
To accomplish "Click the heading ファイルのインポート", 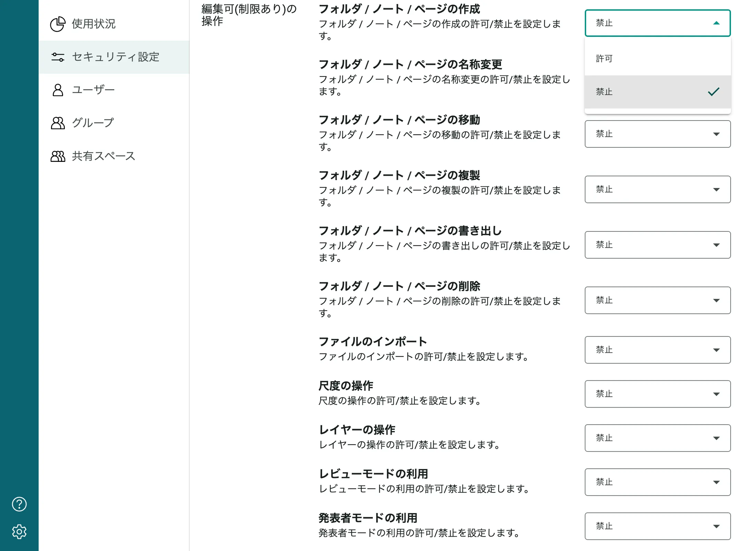I will [373, 342].
